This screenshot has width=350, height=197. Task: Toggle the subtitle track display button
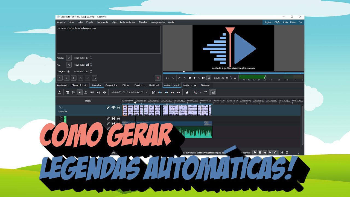(214, 92)
